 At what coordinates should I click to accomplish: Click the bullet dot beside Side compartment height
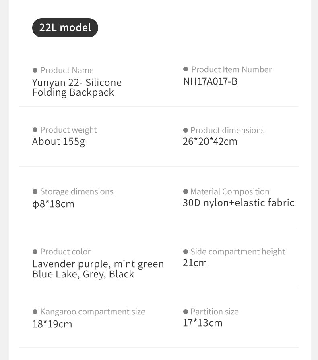[186, 252]
